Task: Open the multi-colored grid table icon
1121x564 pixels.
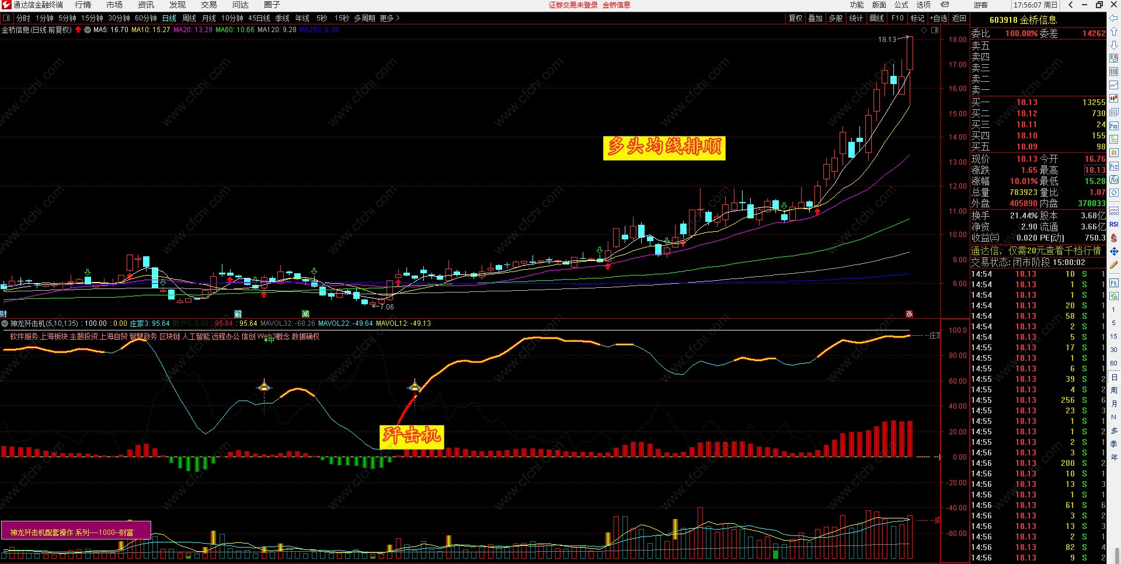Action: 1114,72
